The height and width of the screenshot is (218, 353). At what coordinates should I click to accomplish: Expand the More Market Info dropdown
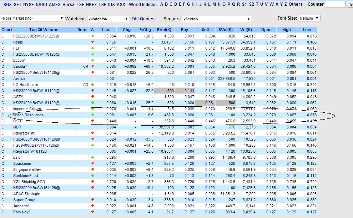32,19
